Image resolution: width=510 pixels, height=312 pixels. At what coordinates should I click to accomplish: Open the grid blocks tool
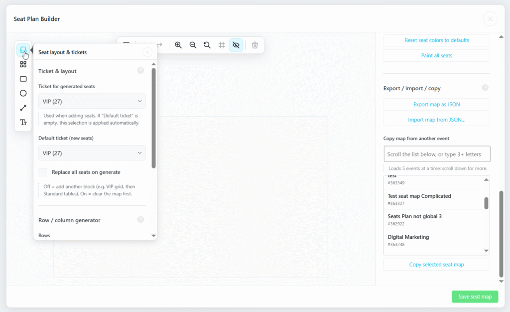point(23,64)
